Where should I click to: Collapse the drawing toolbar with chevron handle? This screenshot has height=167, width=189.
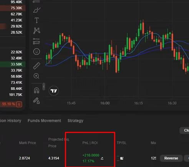point(44,87)
